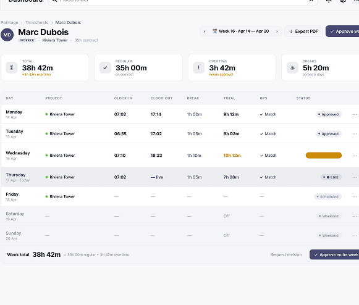Go to previous week arrow
Viewport: 359px width, 305px height.
(205, 31)
